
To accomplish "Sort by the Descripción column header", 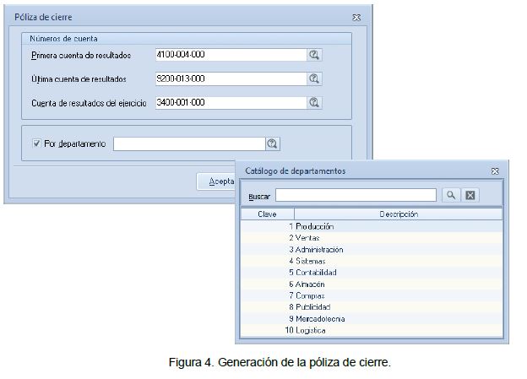I will click(x=398, y=214).
